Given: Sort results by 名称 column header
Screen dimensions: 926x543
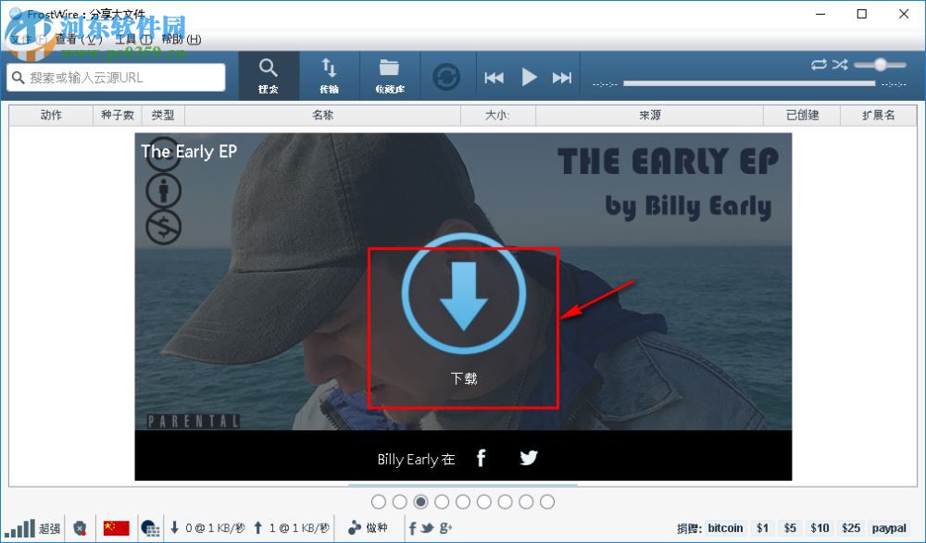Looking at the screenshot, I should tap(322, 115).
